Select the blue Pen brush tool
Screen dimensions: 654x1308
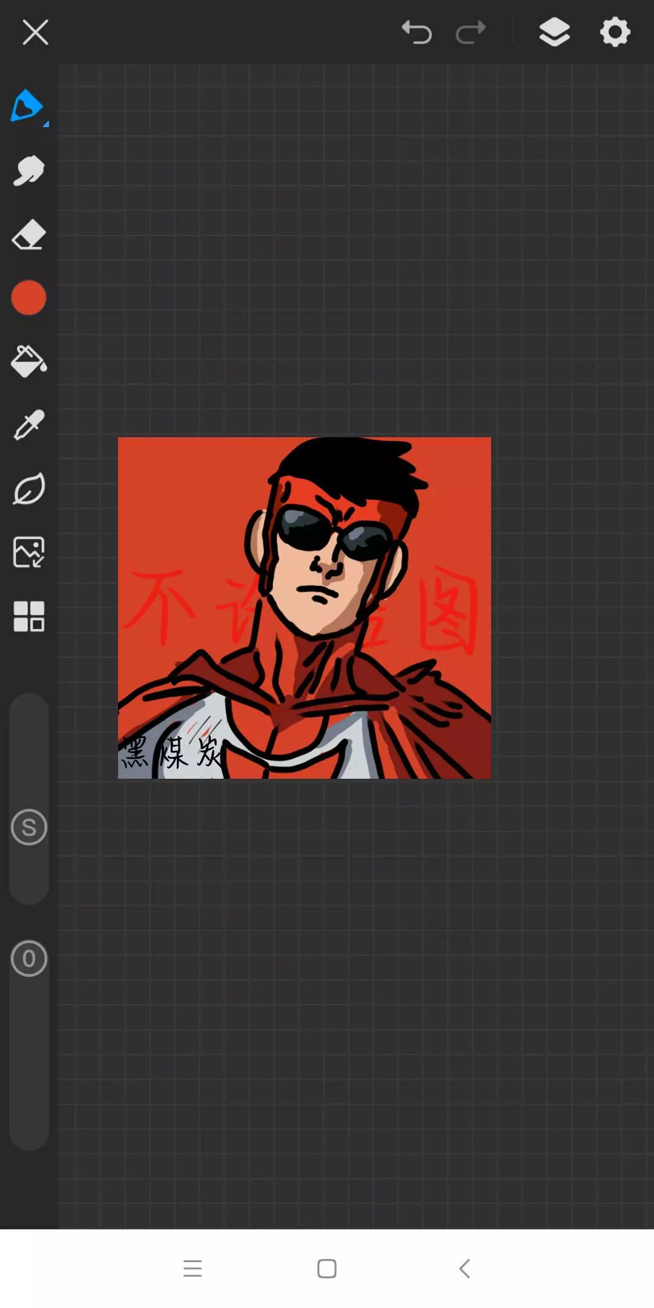(28, 107)
